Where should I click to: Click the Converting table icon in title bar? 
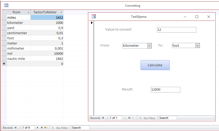point(6,5)
